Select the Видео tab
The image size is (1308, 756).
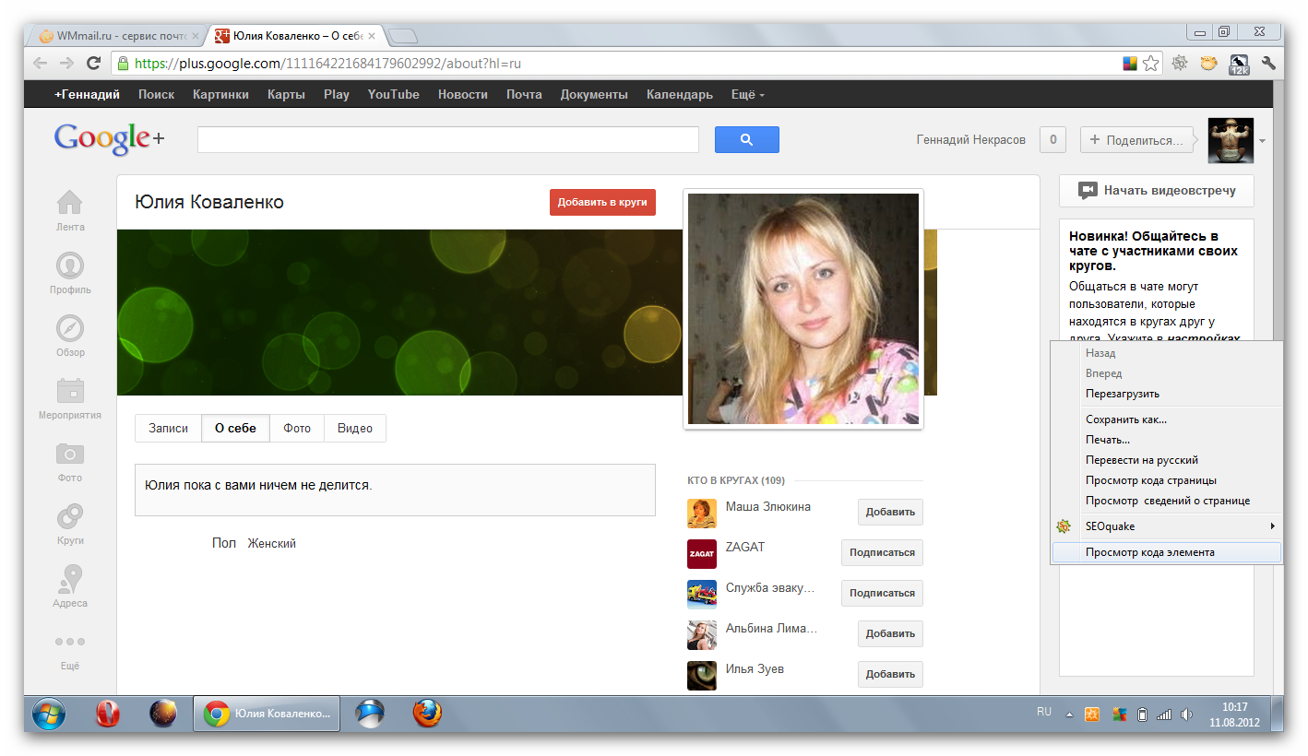pos(355,429)
